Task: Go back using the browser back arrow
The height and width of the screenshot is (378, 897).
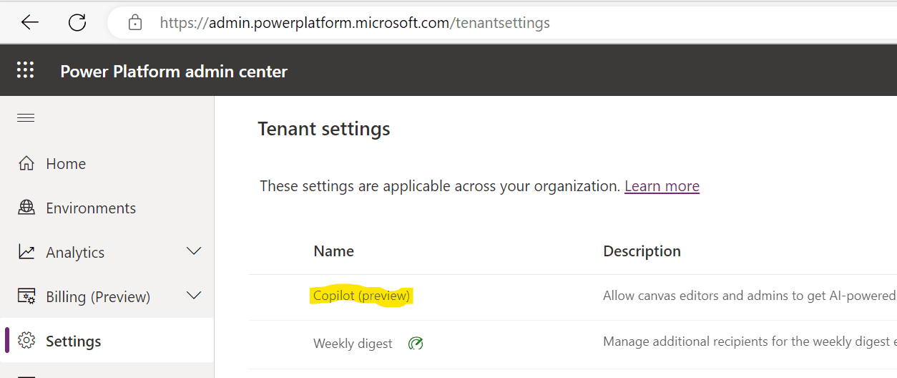Action: click(29, 23)
